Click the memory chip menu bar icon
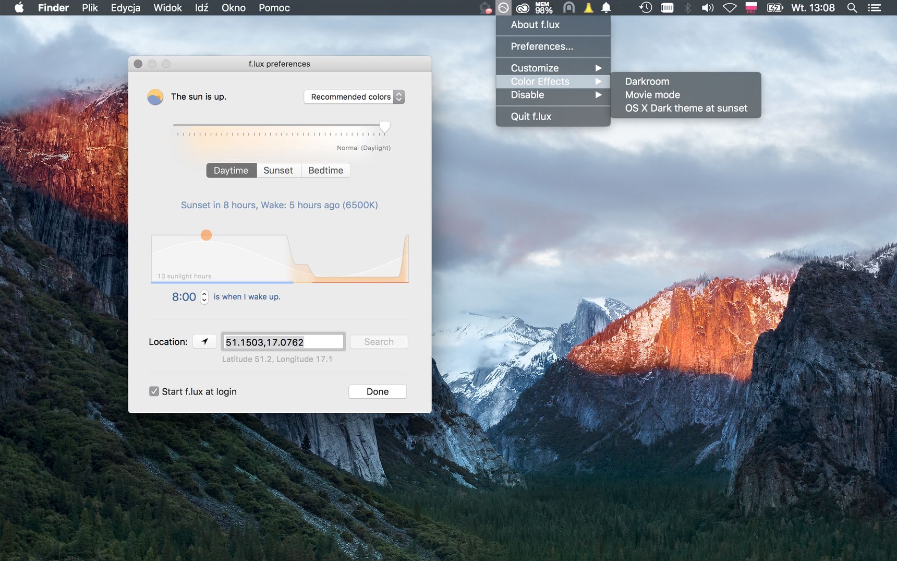Viewport: 897px width, 561px height. coord(667,8)
